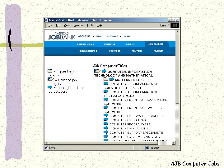Click the select-job-title legend arrow icon

point(50,87)
